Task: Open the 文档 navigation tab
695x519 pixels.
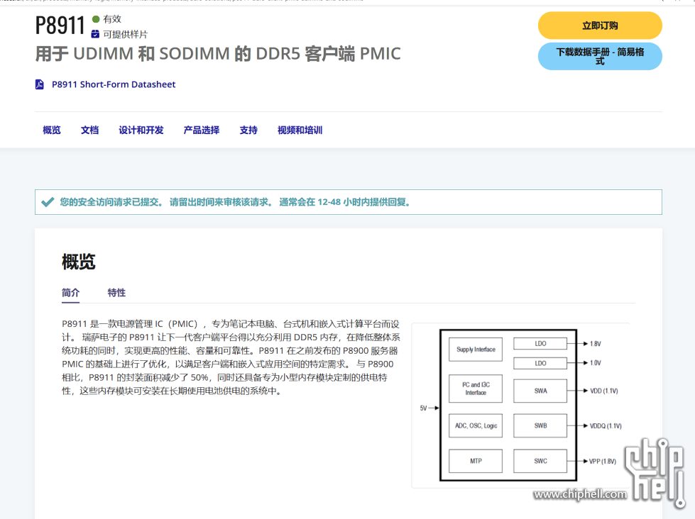Action: pyautogui.click(x=89, y=130)
